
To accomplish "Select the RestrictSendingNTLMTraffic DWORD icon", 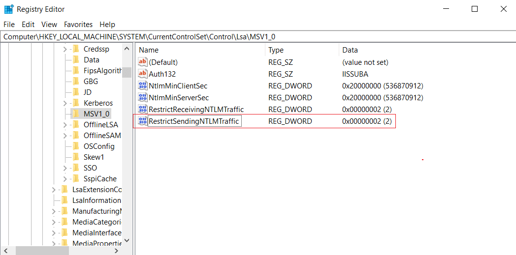I will (143, 121).
